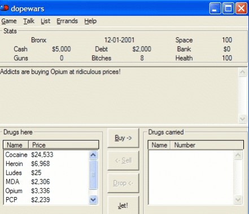Click the $24,533 Cocaine price
The height and width of the screenshot is (214, 249).
click(x=42, y=155)
